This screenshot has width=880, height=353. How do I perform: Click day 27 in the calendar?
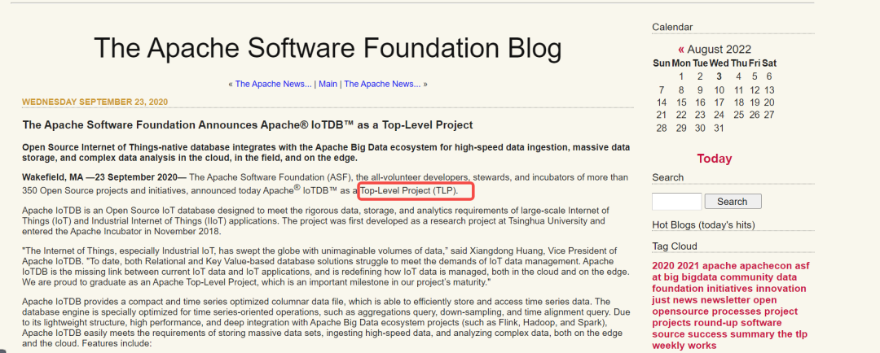(769, 115)
